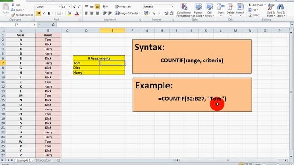The height and width of the screenshot is (165, 294).
Task: Open the fill color dropdown arrow
Action: point(73,13)
